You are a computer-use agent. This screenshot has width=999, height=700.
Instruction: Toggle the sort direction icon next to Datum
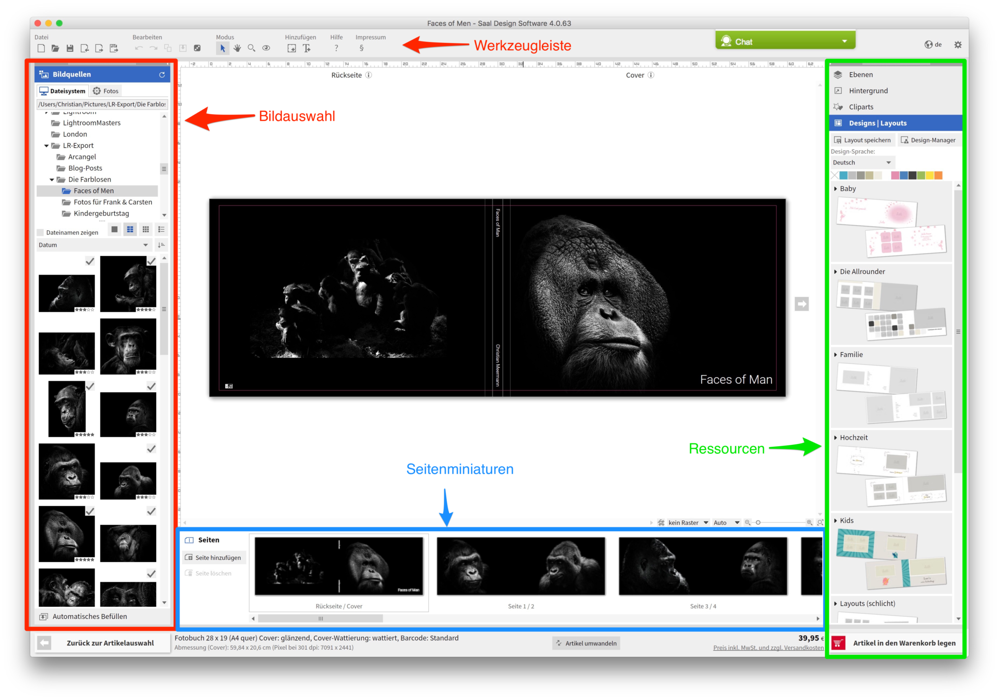point(161,245)
